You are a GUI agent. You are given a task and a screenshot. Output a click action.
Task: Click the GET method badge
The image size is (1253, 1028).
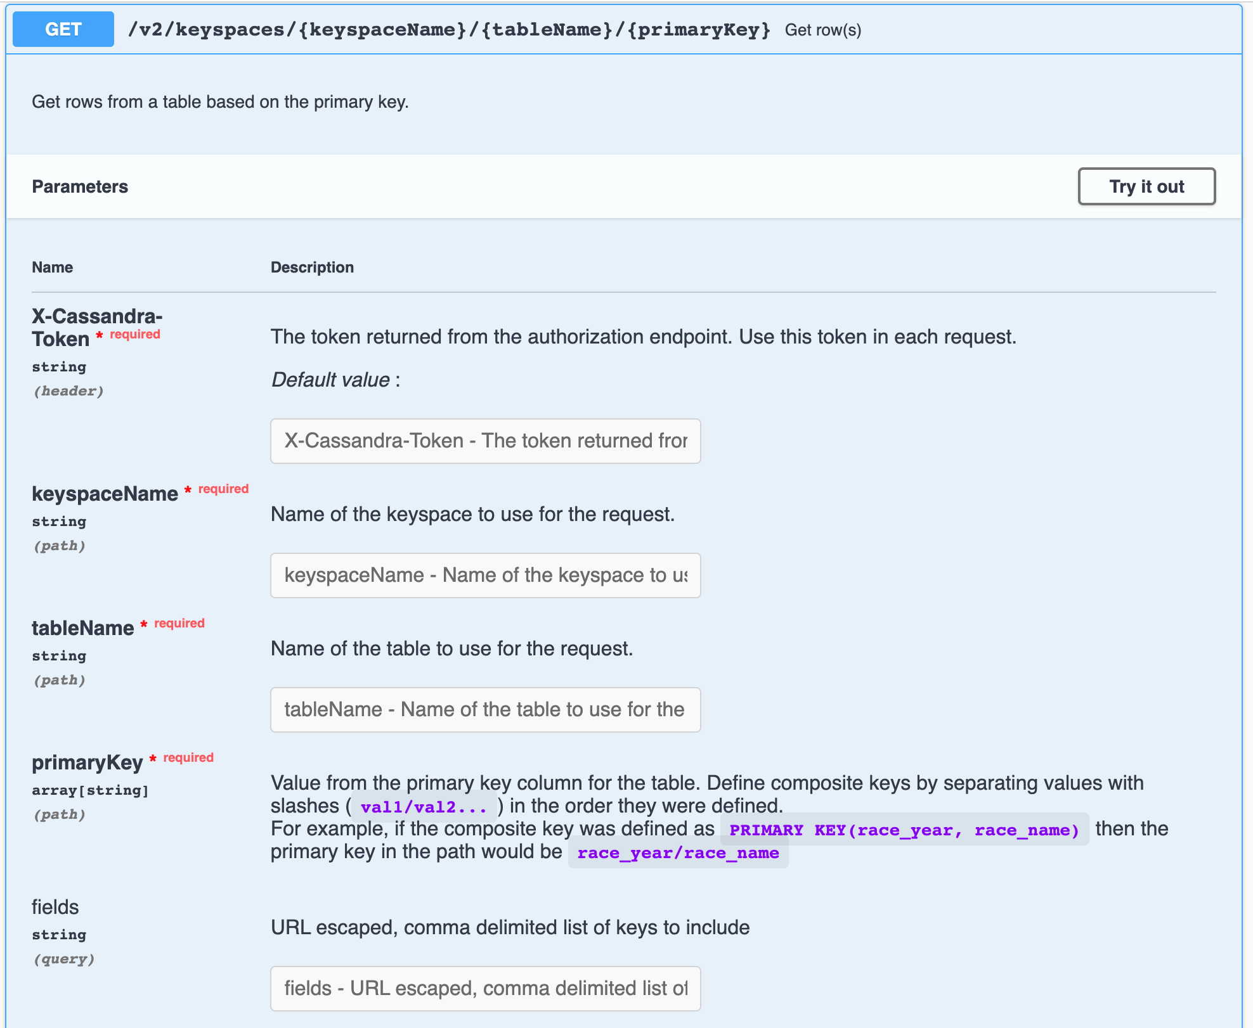pos(63,29)
